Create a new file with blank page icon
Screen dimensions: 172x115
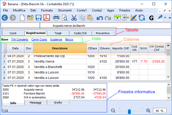[x=22, y=18]
